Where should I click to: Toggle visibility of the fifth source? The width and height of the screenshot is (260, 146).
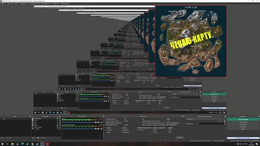tap(58, 125)
